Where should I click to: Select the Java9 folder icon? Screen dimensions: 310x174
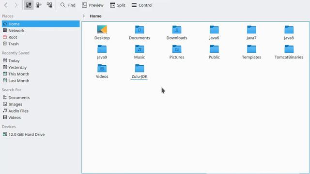click(102, 49)
